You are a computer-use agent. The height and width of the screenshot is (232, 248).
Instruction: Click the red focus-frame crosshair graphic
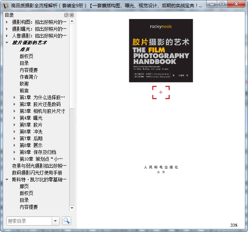pos(161,92)
